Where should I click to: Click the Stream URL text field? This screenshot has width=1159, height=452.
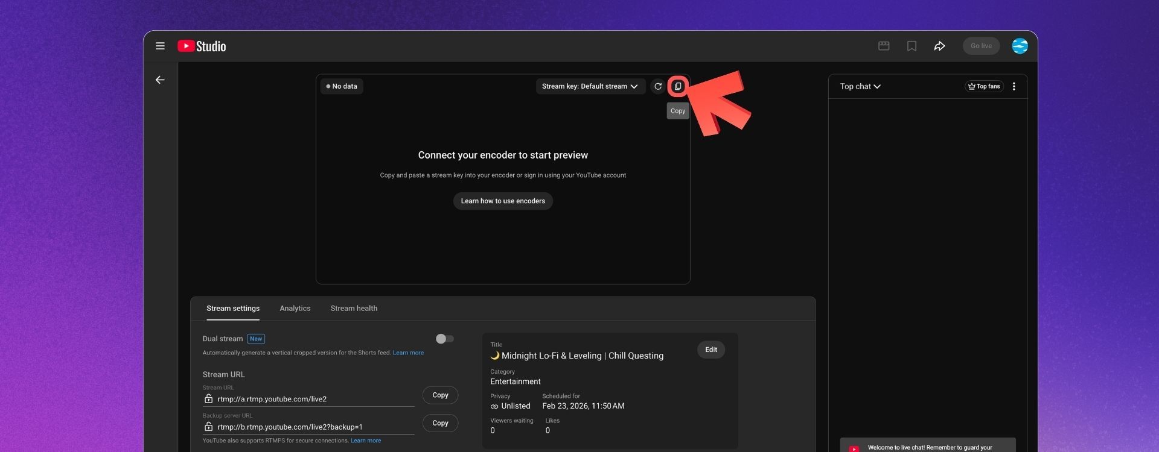pyautogui.click(x=314, y=399)
